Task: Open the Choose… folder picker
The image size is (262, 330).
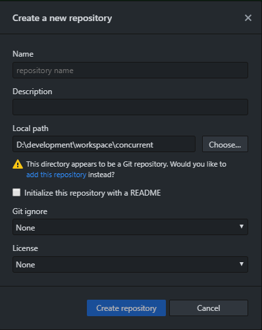Action: click(225, 144)
